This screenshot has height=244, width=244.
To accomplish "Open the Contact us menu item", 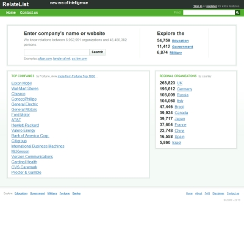I will (29, 12).
